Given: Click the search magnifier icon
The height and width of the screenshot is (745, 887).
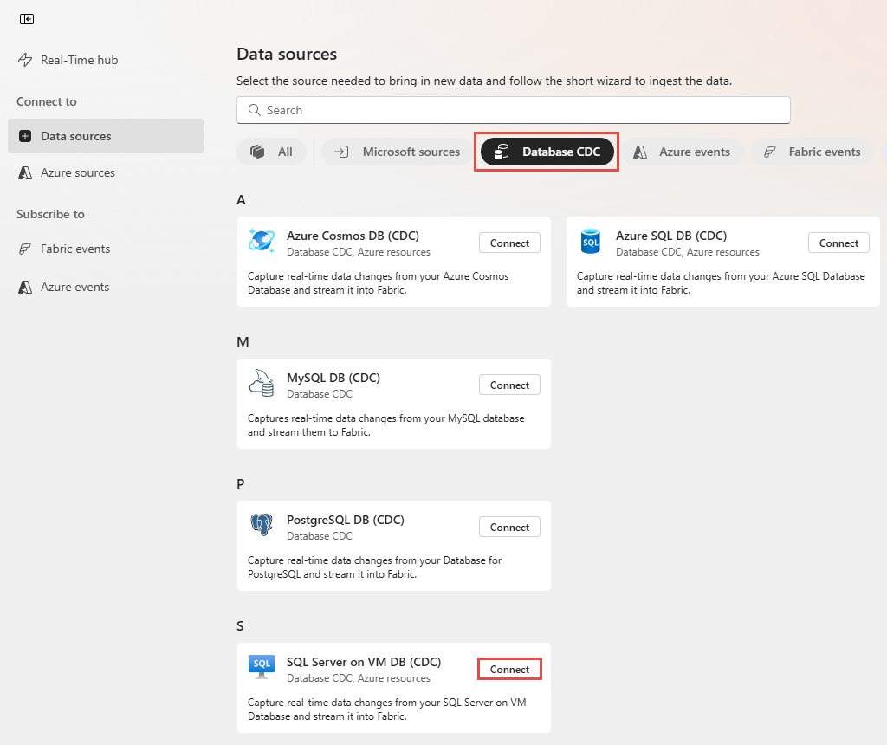Looking at the screenshot, I should coord(255,110).
